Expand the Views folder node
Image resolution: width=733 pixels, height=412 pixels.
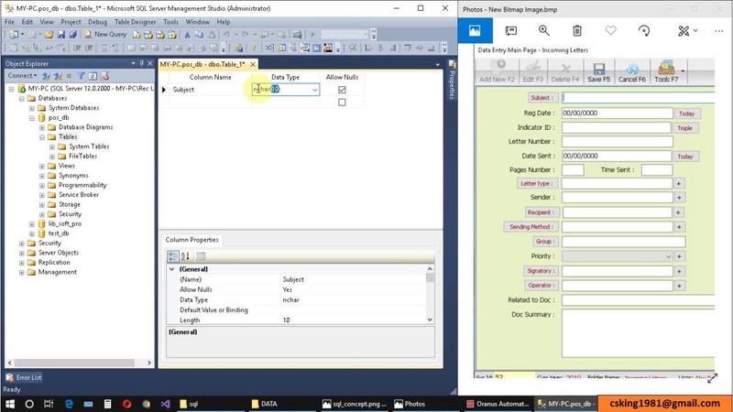[42, 167]
